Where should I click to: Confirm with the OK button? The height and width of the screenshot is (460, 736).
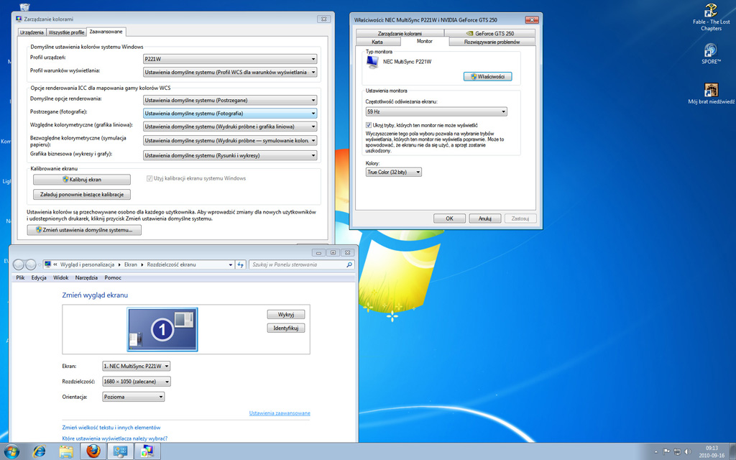pyautogui.click(x=449, y=218)
